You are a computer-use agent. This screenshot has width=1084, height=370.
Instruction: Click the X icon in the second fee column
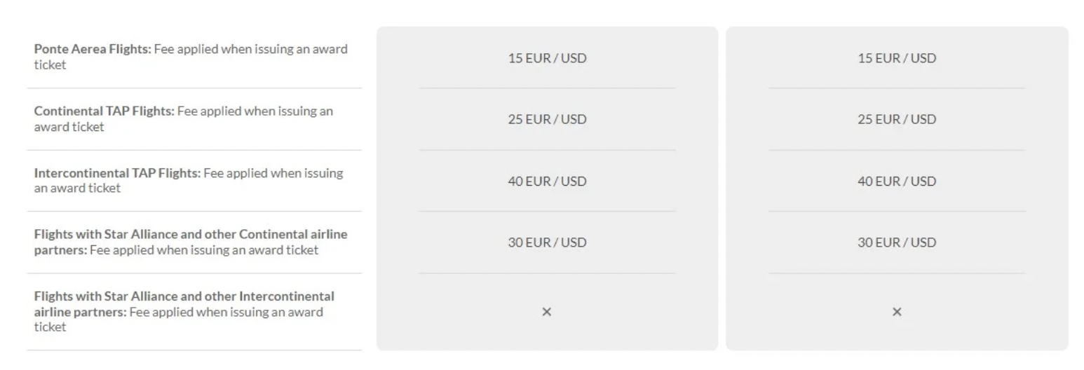896,312
